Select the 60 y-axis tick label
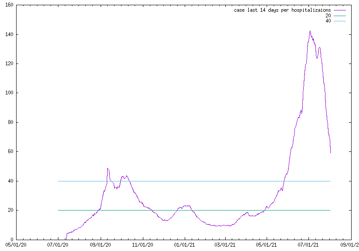This screenshot has width=359, height=251. click(x=10, y=152)
